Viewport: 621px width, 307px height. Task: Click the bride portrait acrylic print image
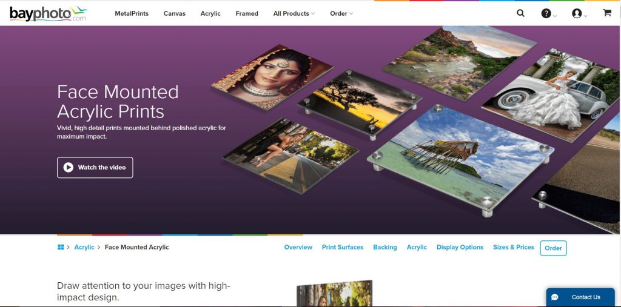point(272,77)
